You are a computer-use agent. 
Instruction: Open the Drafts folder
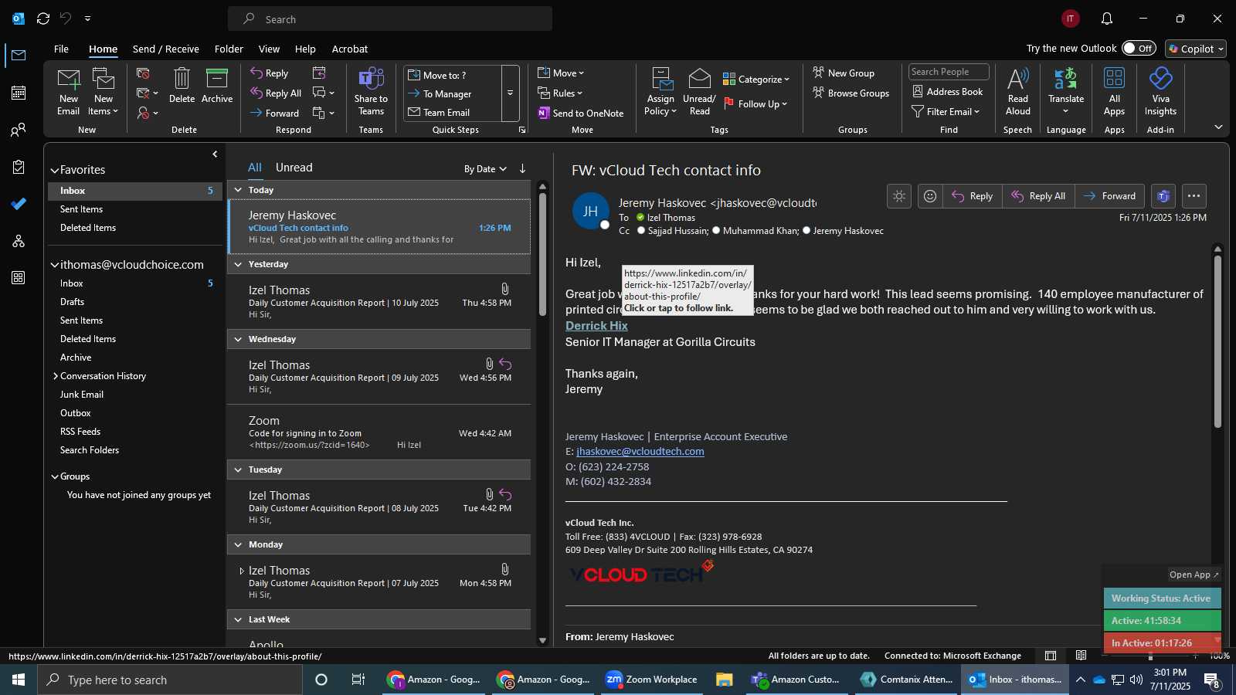73,302
